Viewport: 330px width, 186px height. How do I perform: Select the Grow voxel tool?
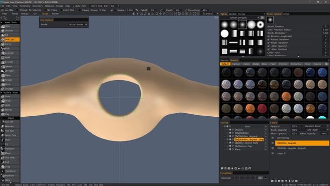pyautogui.click(x=10, y=26)
